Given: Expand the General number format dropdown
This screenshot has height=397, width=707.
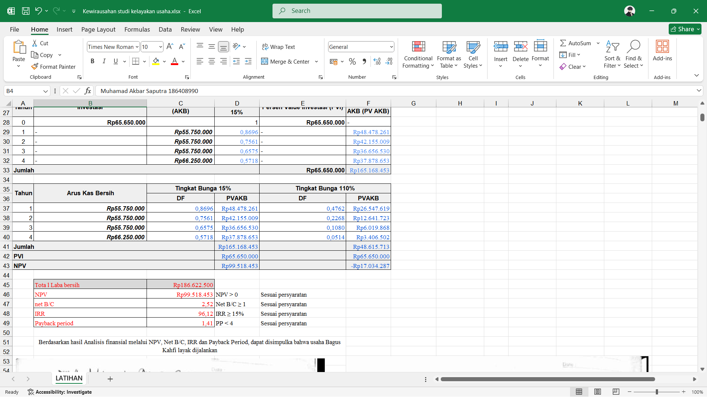Looking at the screenshot, I should tap(391, 47).
